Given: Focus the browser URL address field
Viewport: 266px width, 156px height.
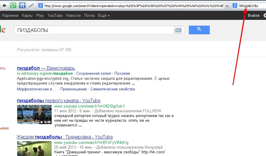Looking at the screenshot, I should 134,6.
